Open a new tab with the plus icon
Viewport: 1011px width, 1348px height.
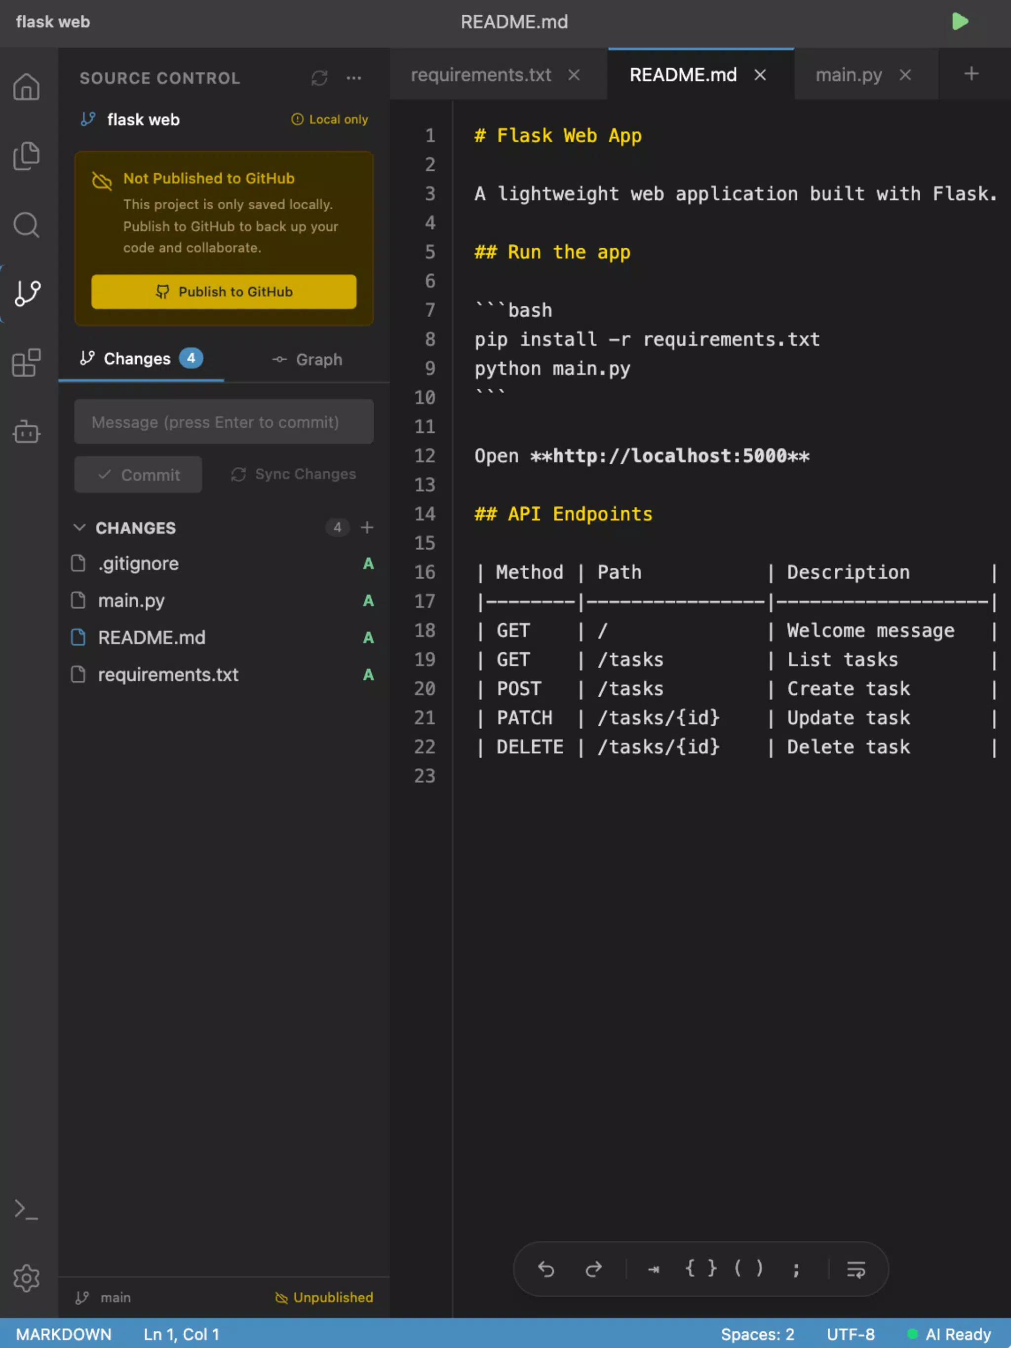[x=972, y=74]
